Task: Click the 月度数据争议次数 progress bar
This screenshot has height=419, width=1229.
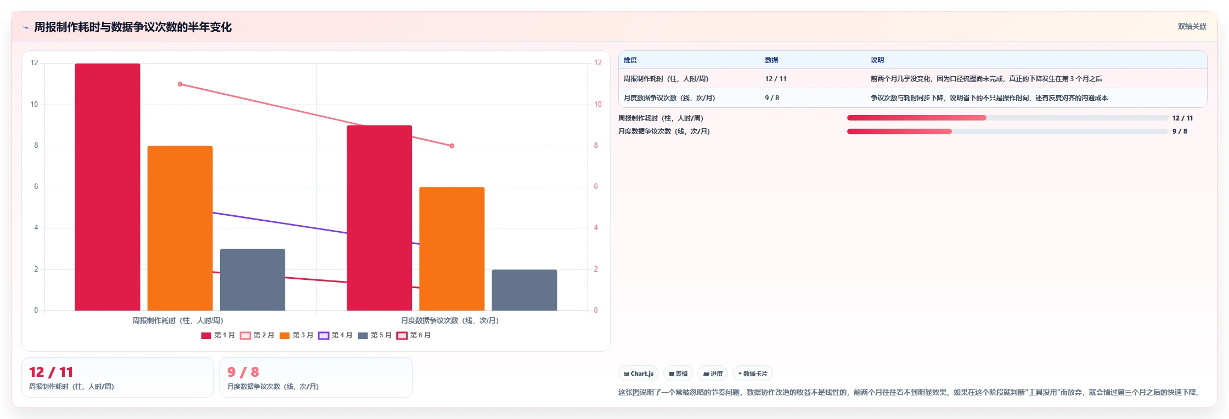Action: [x=1007, y=131]
